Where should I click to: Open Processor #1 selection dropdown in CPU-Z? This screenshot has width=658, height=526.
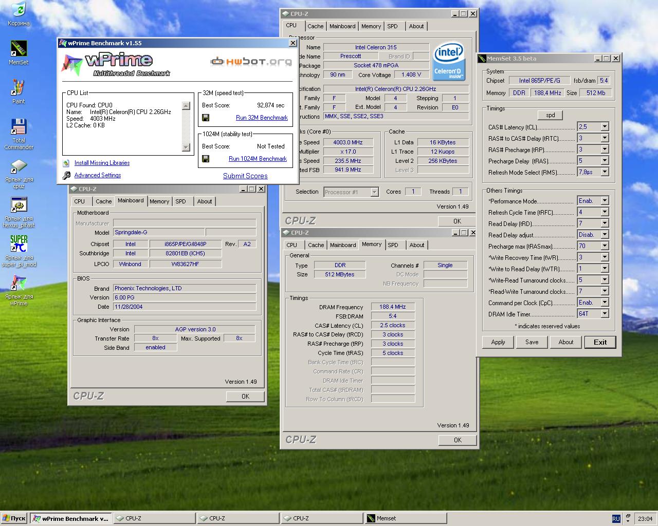pos(374,192)
